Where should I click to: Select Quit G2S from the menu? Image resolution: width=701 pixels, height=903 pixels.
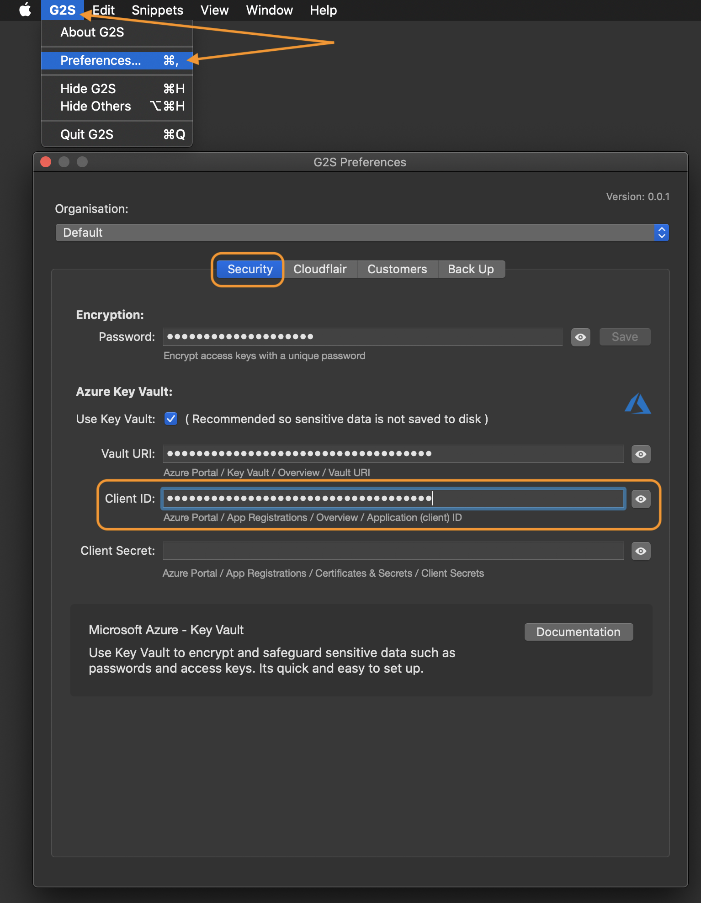coord(117,134)
